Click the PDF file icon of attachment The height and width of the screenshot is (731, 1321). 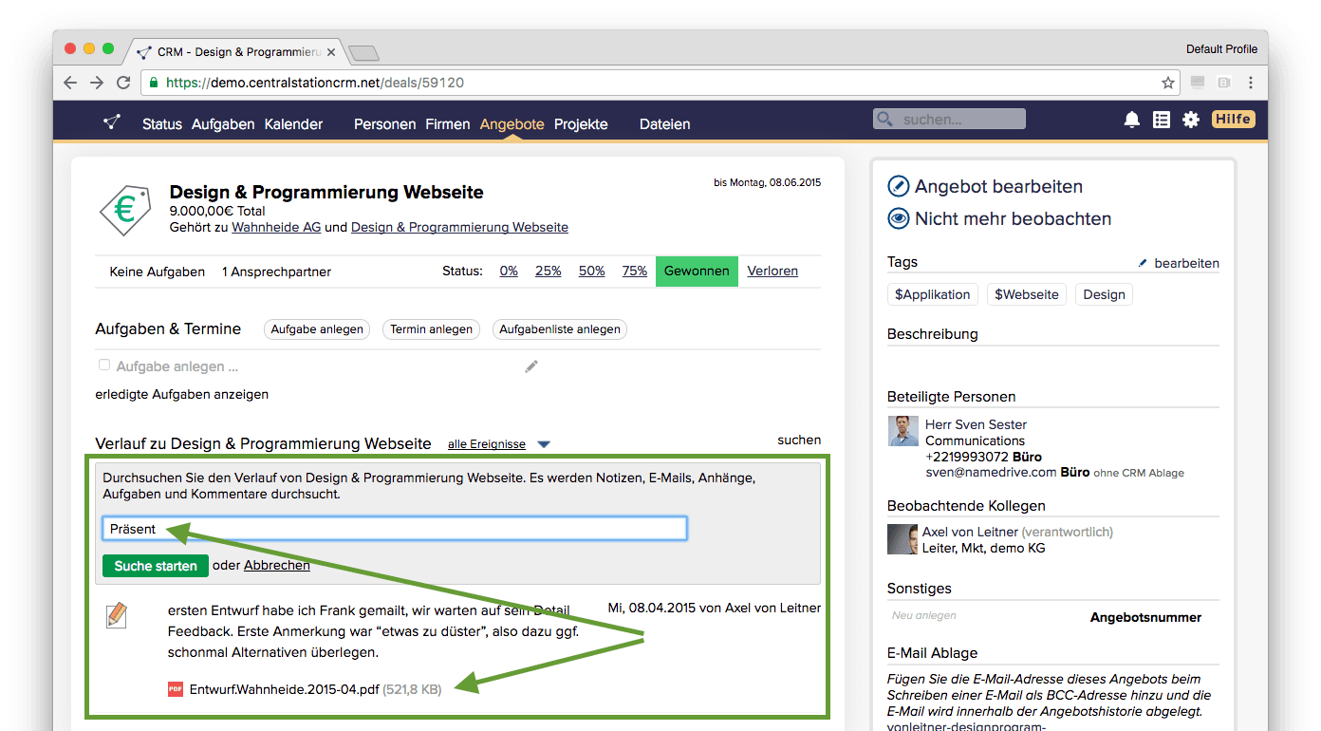(x=176, y=690)
